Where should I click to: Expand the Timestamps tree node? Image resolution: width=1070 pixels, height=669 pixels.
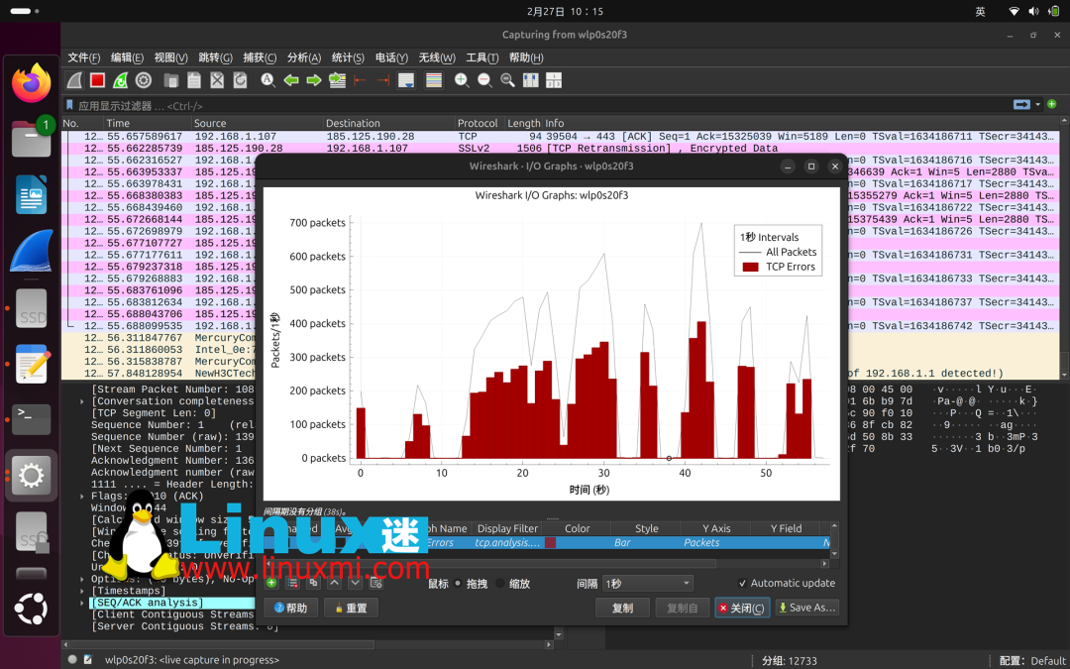(x=82, y=591)
